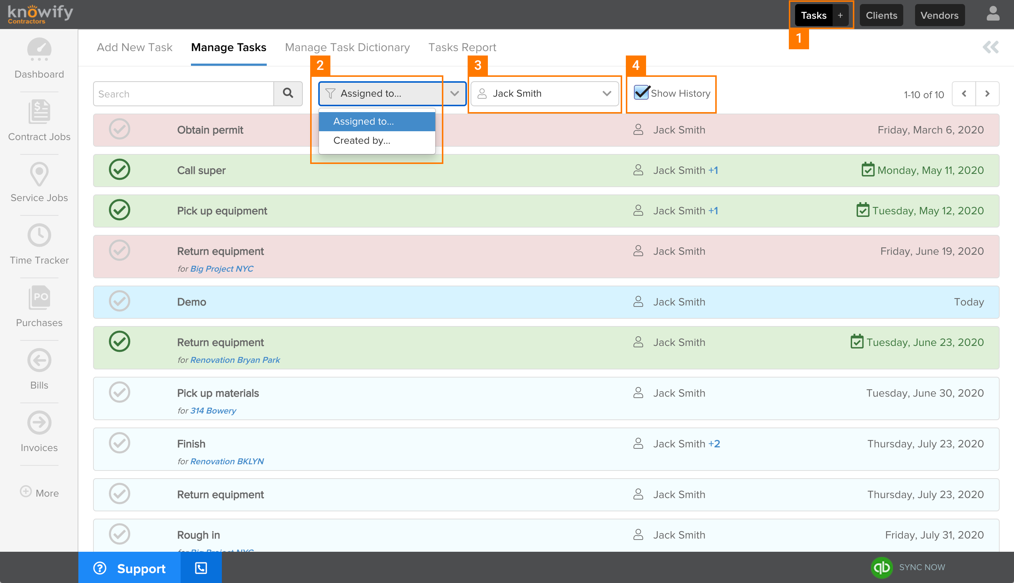
Task: Open the Tasks Report tab
Action: pos(462,47)
